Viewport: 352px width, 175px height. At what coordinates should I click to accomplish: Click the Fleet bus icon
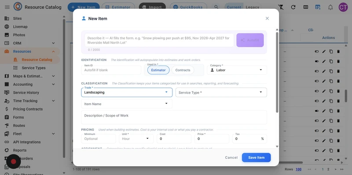[x=7, y=134]
